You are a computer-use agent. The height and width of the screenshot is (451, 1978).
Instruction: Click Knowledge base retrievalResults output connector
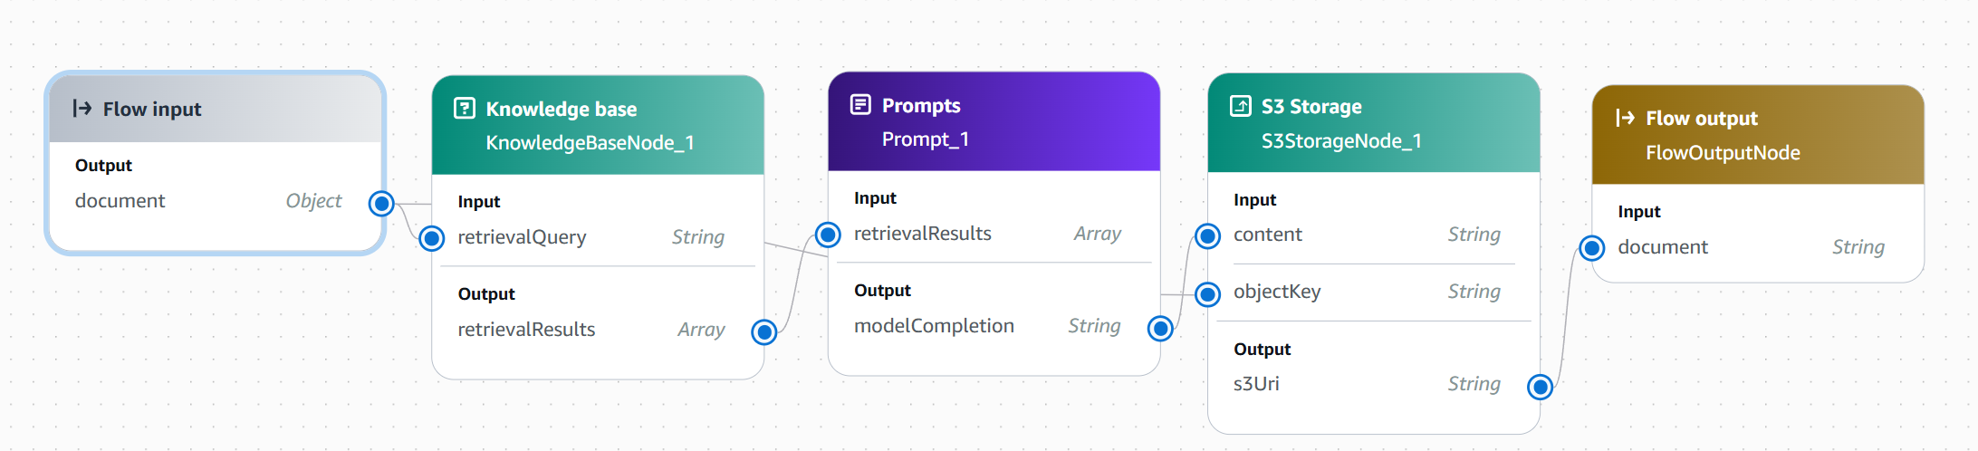[764, 331]
